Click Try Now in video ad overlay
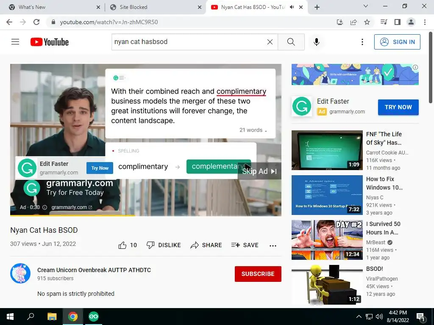Screen dimensions: 434x325 pos(100,168)
